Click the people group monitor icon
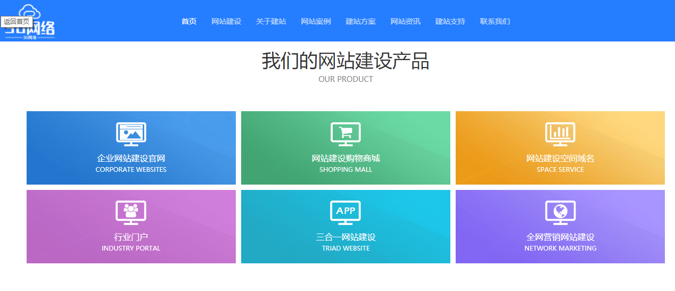The width and height of the screenshot is (675, 291). click(x=131, y=213)
